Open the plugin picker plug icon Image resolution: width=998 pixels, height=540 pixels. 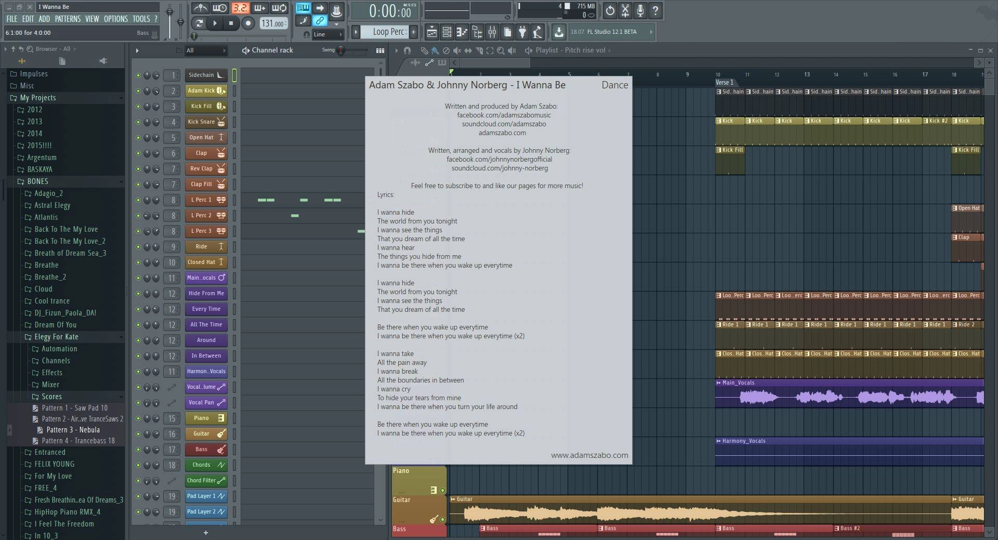click(522, 32)
